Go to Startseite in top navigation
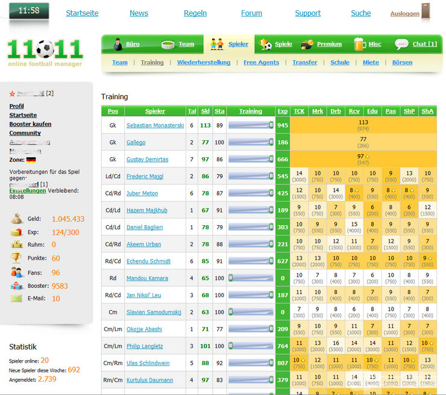The image size is (446, 395). tap(82, 13)
